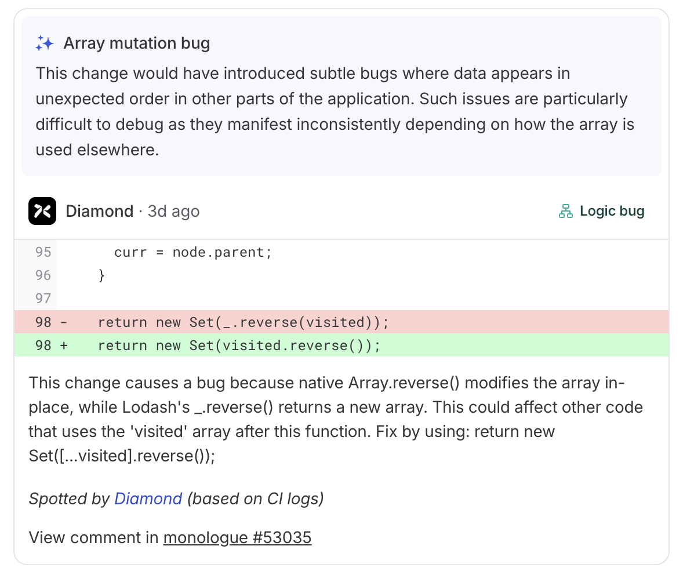Click the Logic bug label
The height and width of the screenshot is (575, 683).
(612, 211)
